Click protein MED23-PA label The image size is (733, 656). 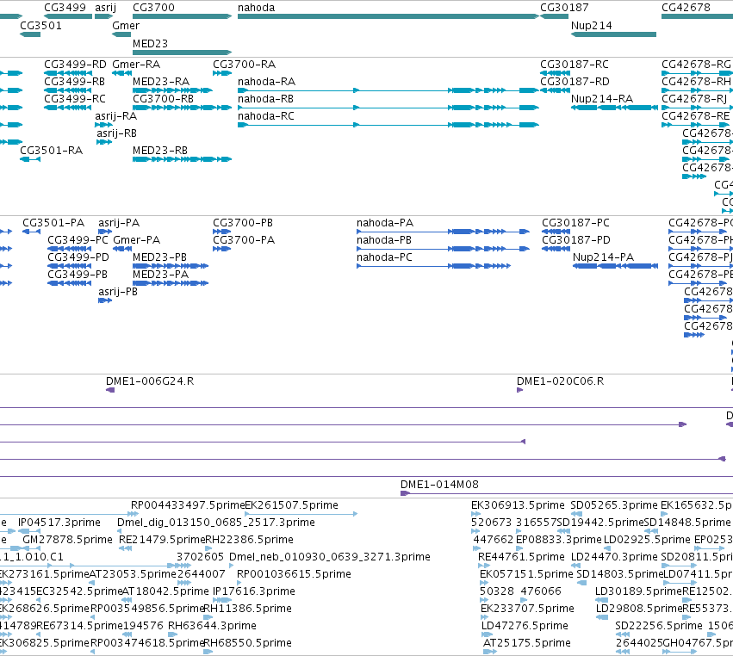(161, 275)
